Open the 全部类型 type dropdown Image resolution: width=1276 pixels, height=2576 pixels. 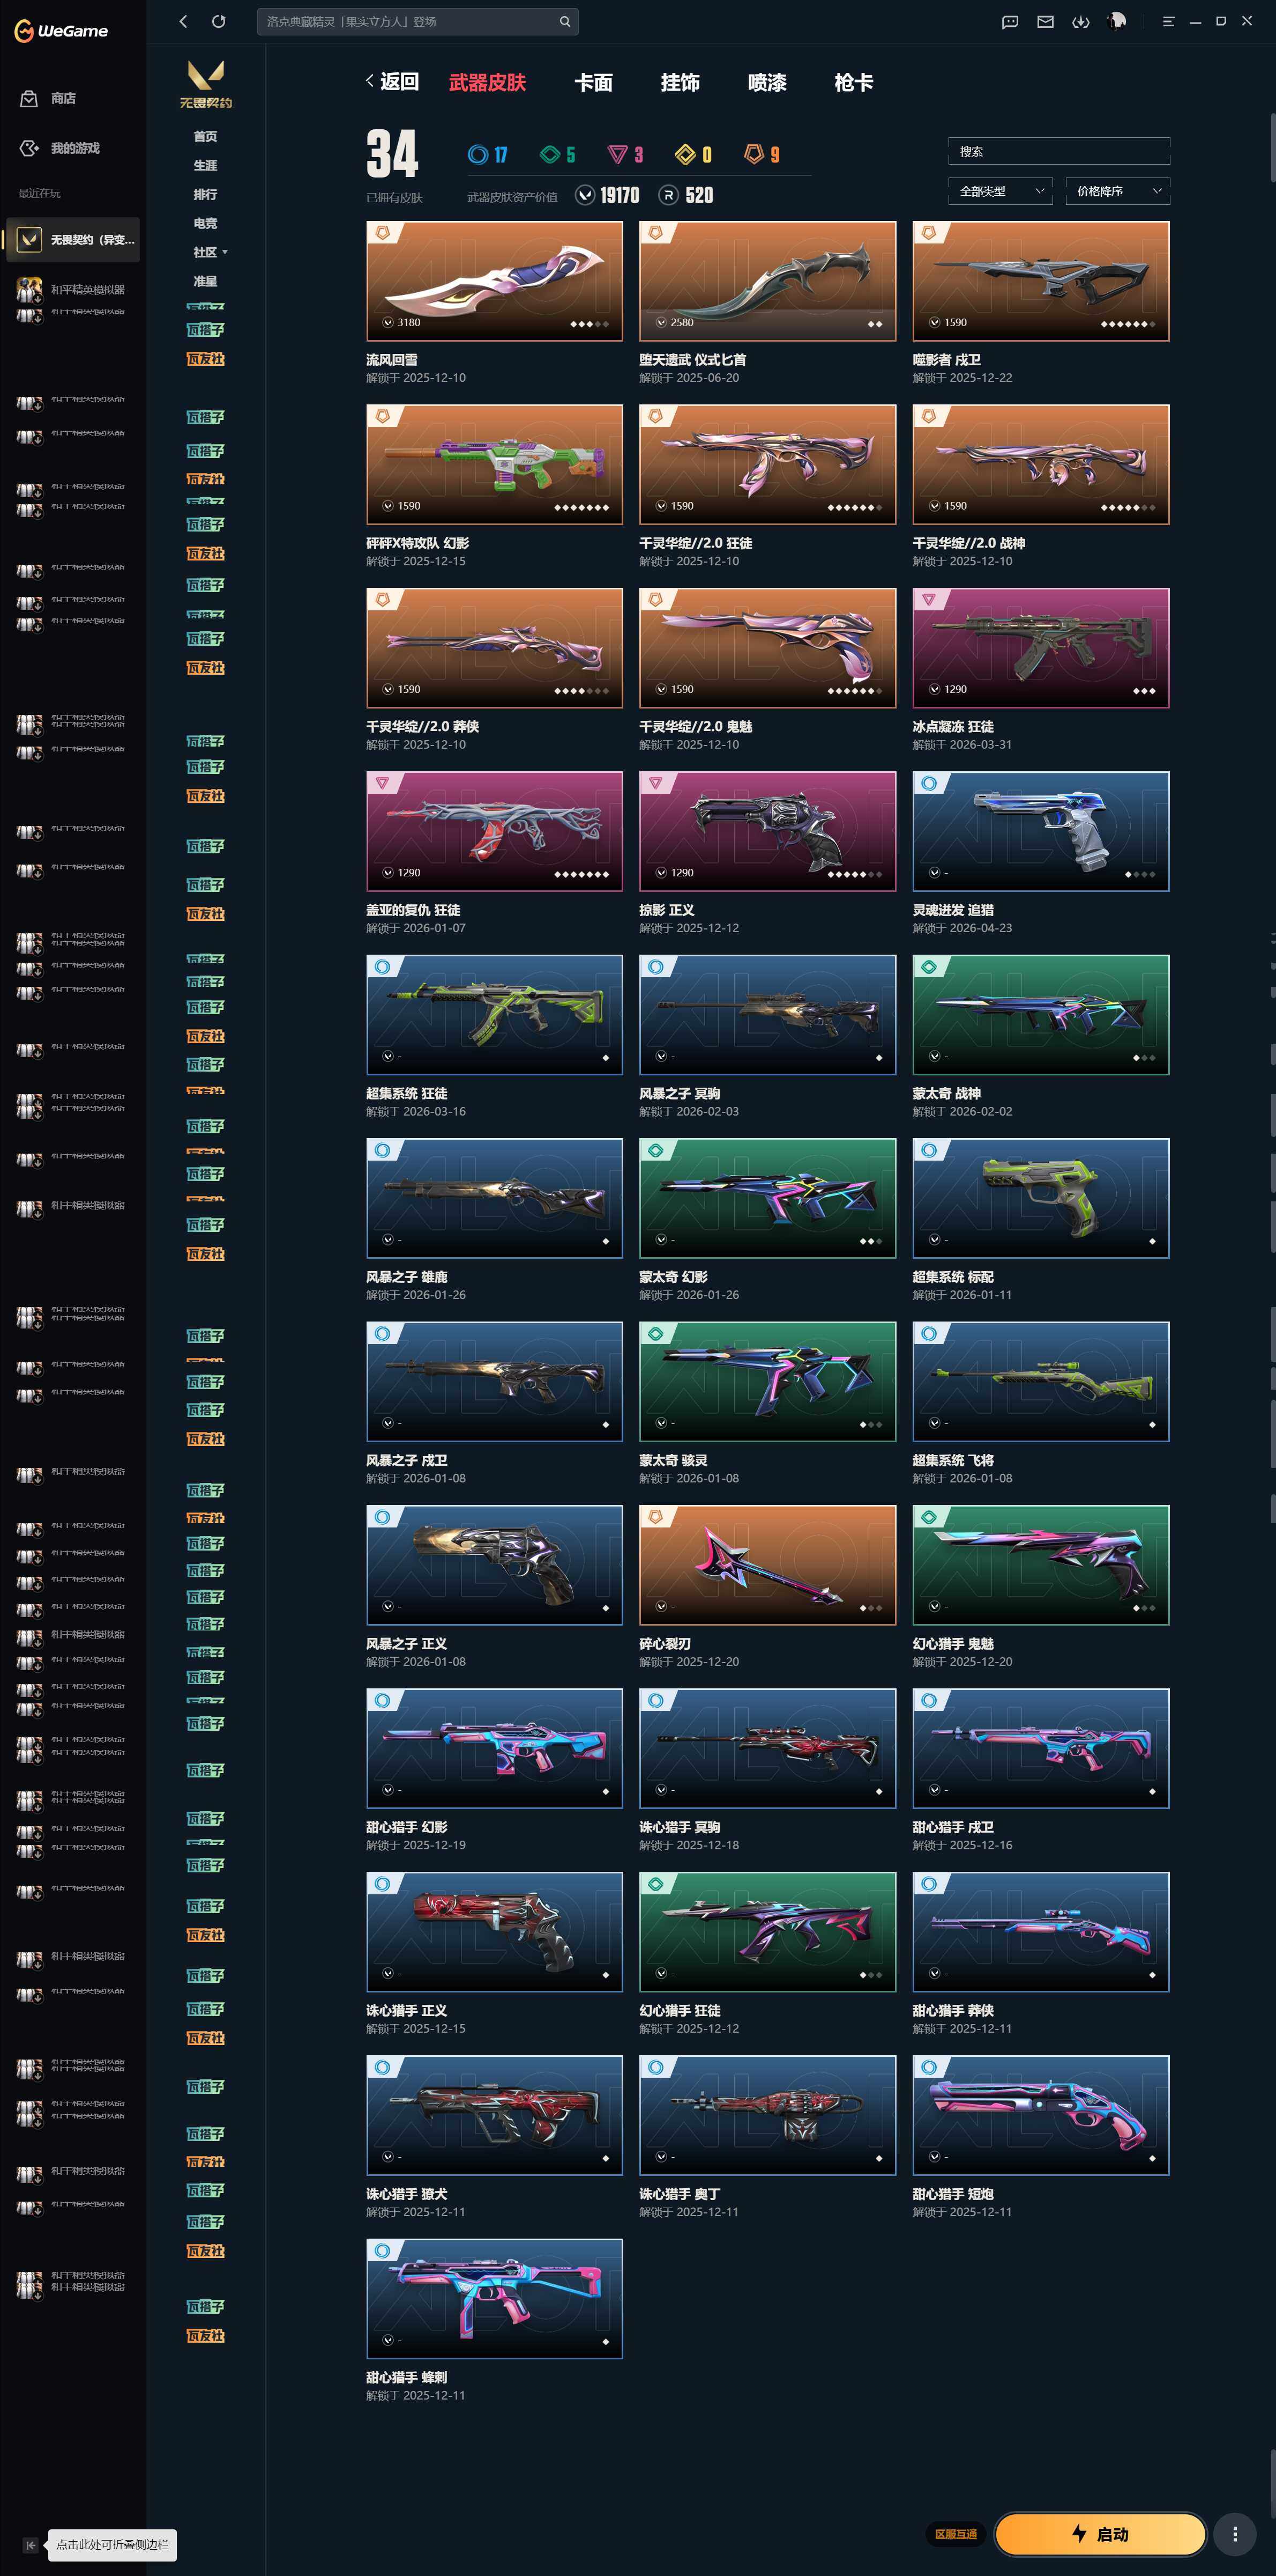(1000, 191)
